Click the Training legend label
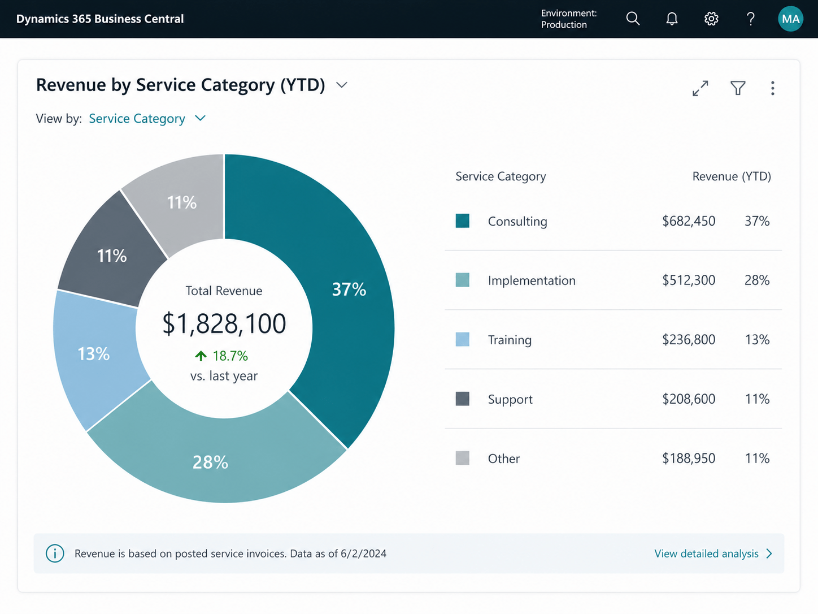818x614 pixels. pos(510,340)
